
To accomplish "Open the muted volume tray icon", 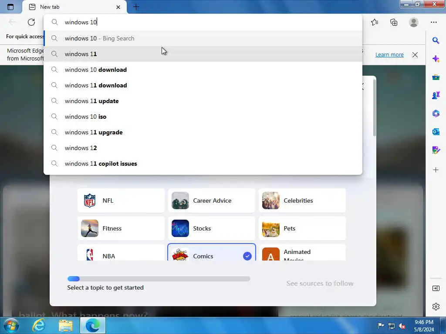I will (402, 326).
